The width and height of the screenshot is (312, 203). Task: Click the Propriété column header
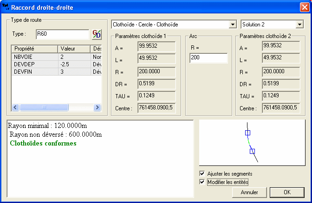point(34,49)
